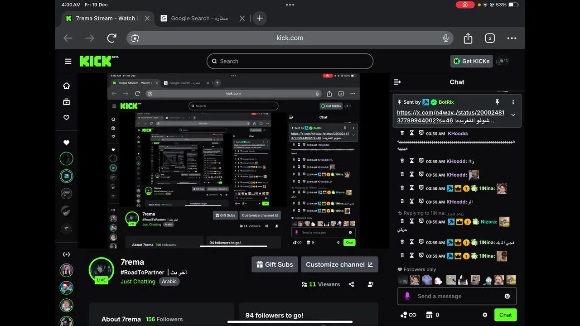Screen dimensions: 580x326
Task: Click the lens icon in the address bar
Action: pos(135,38)
